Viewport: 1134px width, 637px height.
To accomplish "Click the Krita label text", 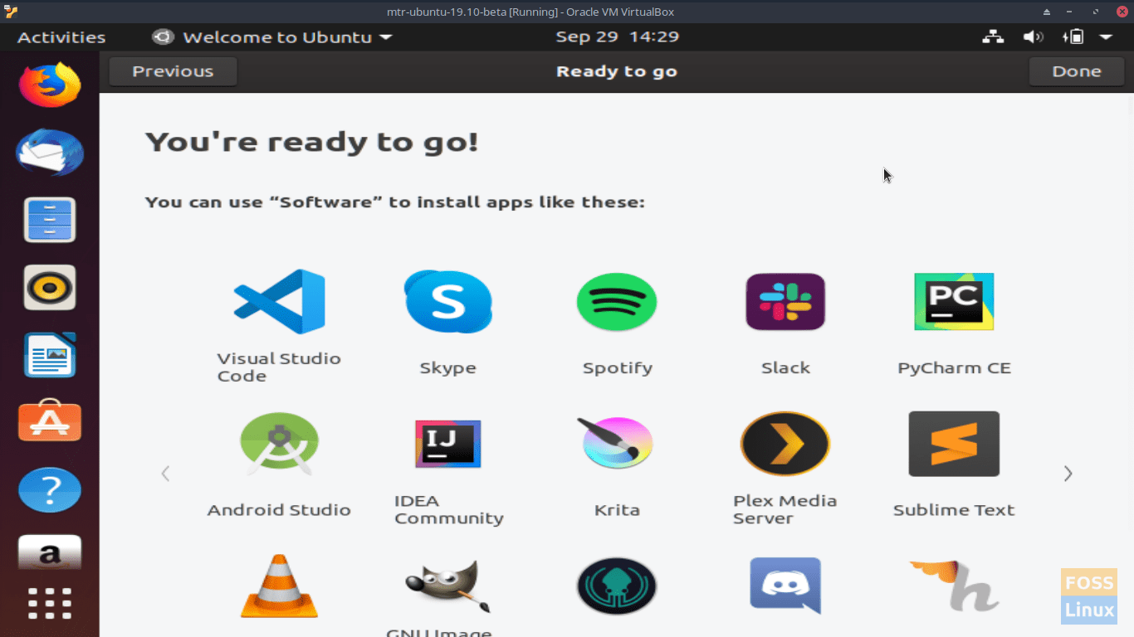I will [x=617, y=510].
